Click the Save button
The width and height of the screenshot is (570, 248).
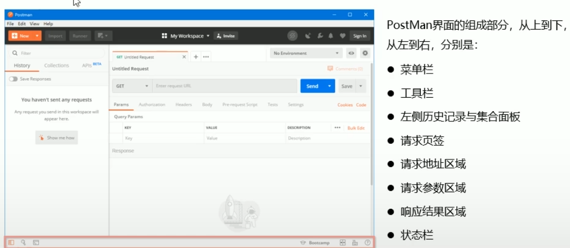pyautogui.click(x=347, y=86)
